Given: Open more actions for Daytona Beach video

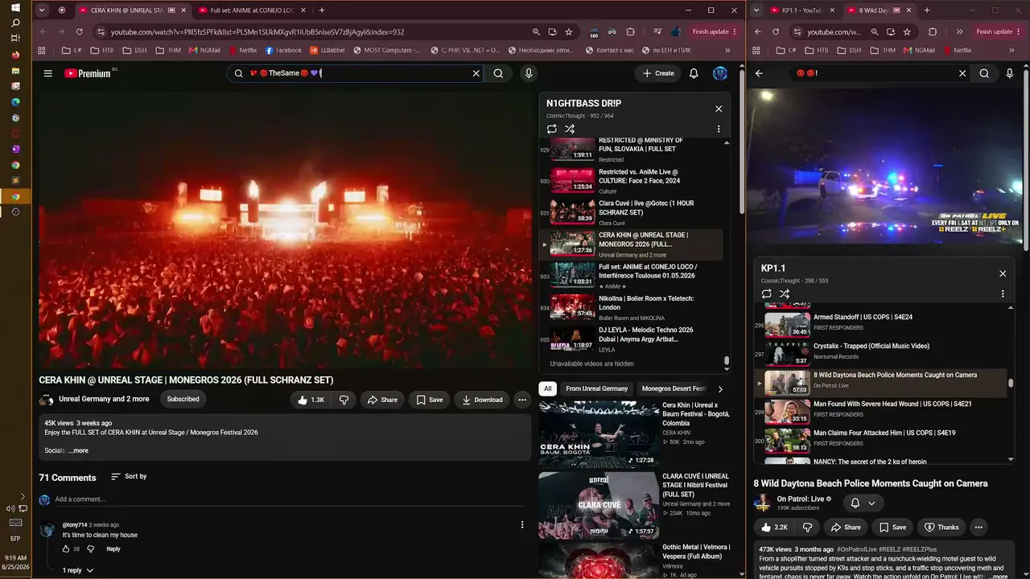Looking at the screenshot, I should (x=978, y=528).
